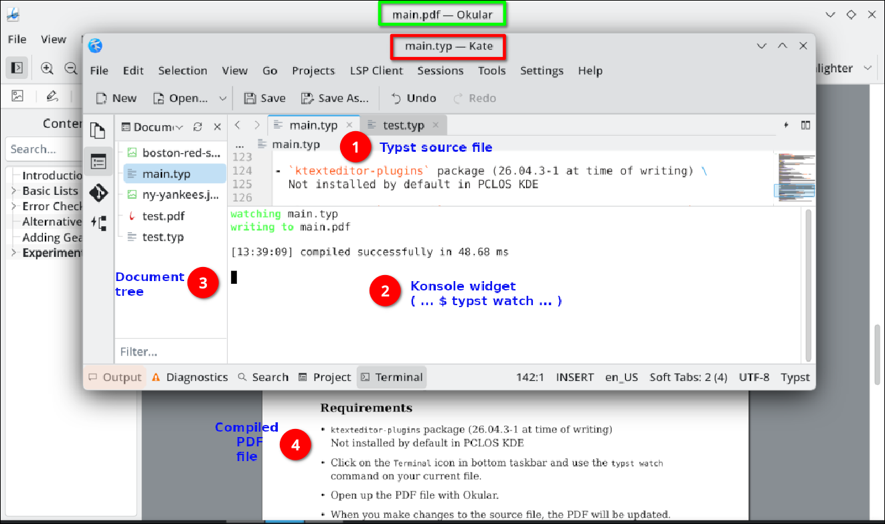This screenshot has width=885, height=524.
Task: Go back using Kate's left arrow
Action: pyautogui.click(x=238, y=125)
